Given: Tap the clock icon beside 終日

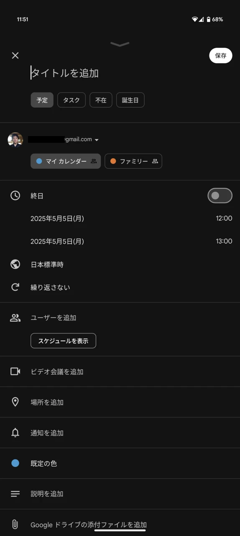Looking at the screenshot, I should 15,196.
